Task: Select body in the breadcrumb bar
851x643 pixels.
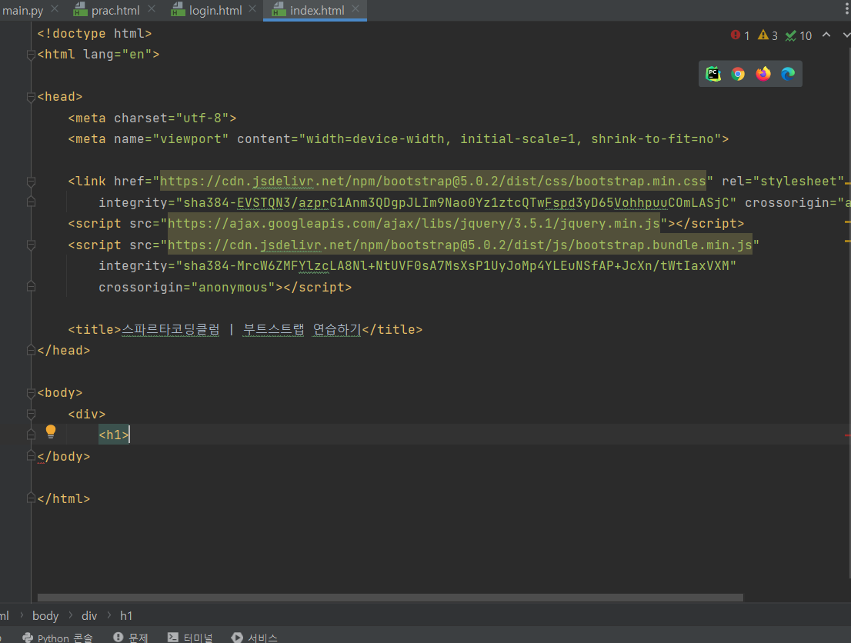Action: (45, 616)
